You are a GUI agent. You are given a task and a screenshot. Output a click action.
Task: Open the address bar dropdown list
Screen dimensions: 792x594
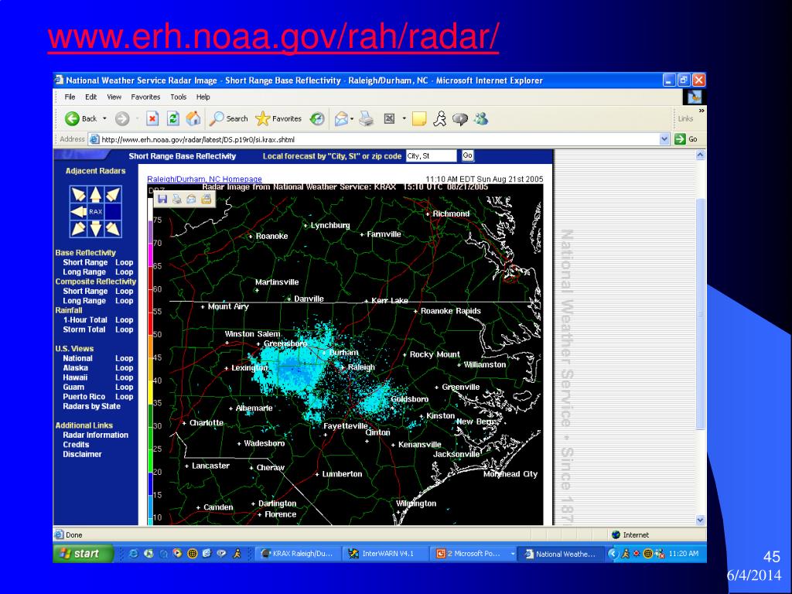[x=664, y=139]
